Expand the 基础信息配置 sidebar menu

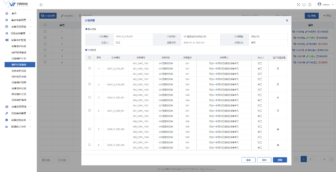(x=30, y=20)
